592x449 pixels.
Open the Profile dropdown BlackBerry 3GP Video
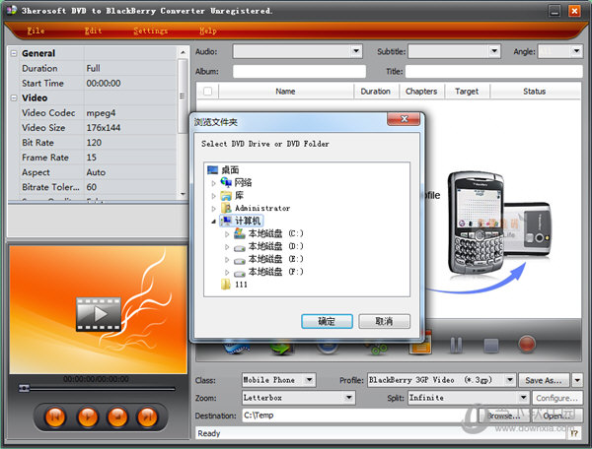(510, 380)
